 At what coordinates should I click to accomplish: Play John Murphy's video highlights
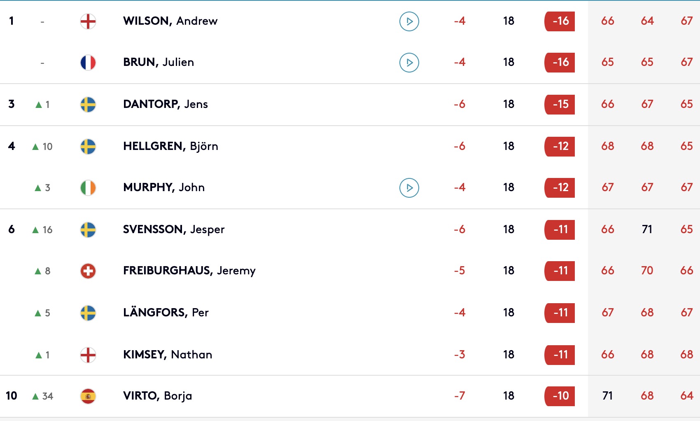409,188
